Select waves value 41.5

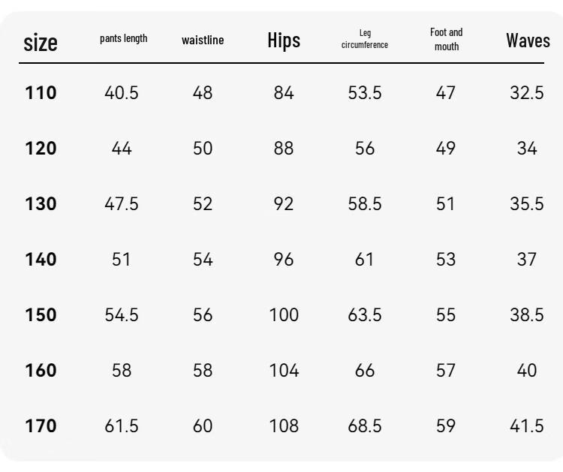point(527,425)
